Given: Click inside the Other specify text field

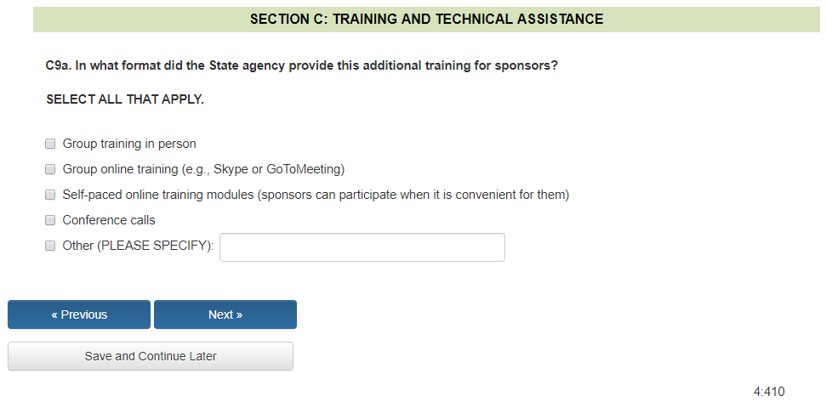Looking at the screenshot, I should (x=362, y=247).
